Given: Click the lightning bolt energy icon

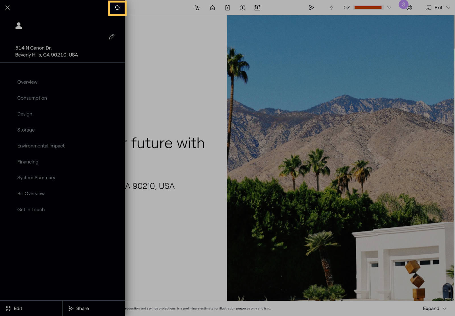Looking at the screenshot, I should [331, 8].
